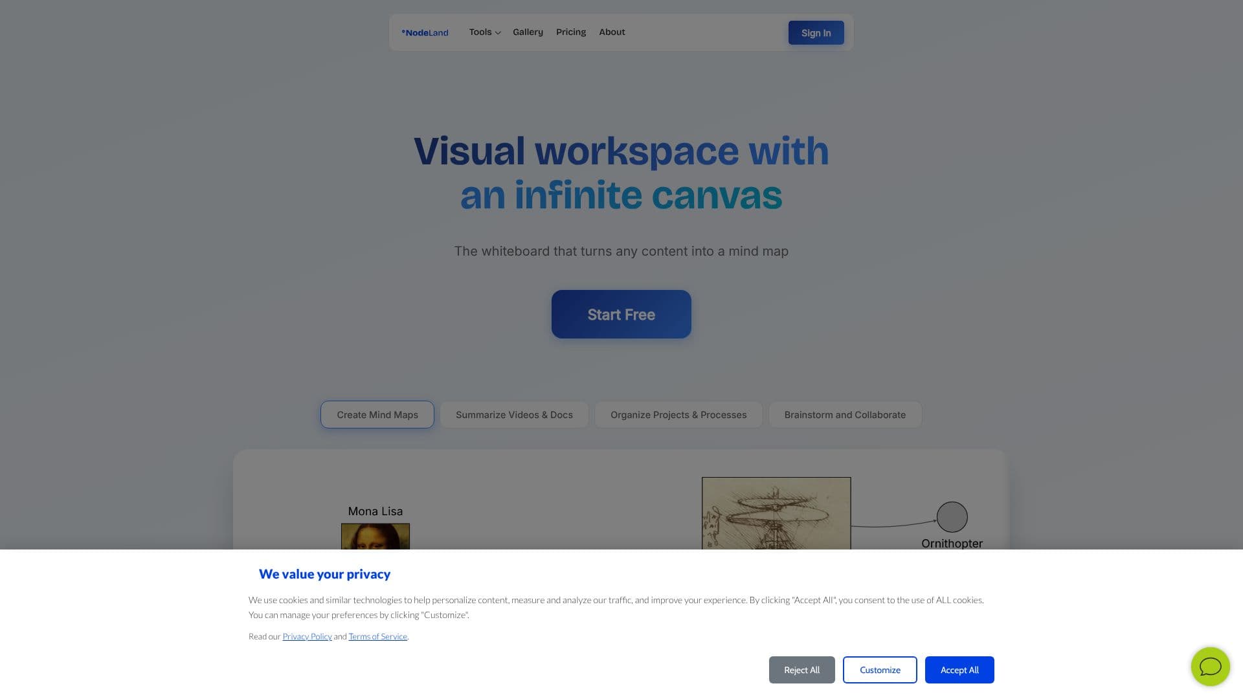Open the Privacy Policy link
The height and width of the screenshot is (699, 1243).
click(x=307, y=636)
